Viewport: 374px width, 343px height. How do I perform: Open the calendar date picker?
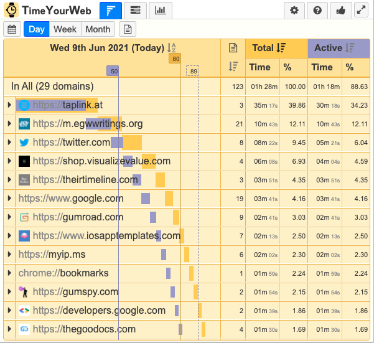point(12,29)
